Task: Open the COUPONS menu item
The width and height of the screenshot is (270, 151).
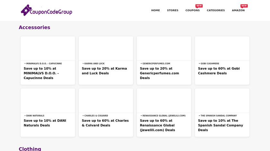Action: pos(193,10)
